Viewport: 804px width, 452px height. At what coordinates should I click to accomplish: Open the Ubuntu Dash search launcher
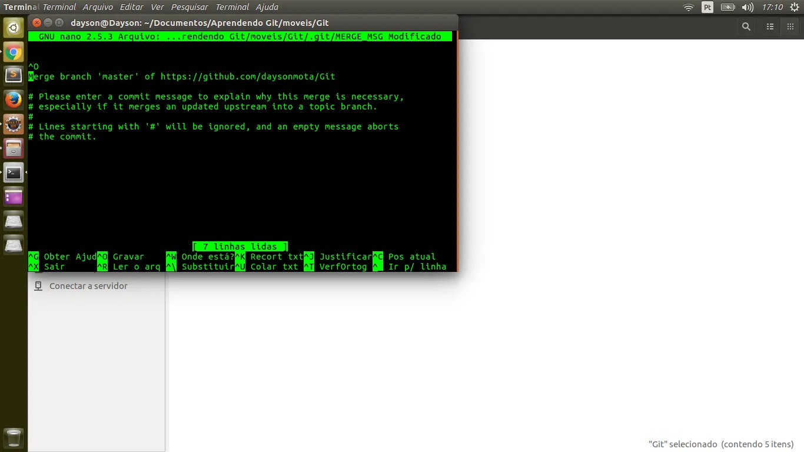pos(14,27)
